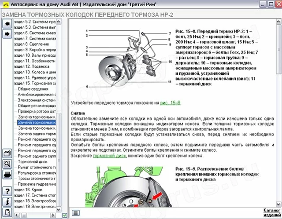The width and height of the screenshot is (282, 219).
Task: Select tree item 'Общие рекомендаци...'
Action: pyautogui.click(x=37, y=106)
